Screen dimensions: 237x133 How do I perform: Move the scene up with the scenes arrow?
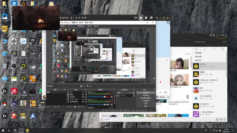point(55,107)
